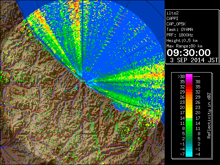Click the radar center at the range-ring crosshair

[83, 82]
